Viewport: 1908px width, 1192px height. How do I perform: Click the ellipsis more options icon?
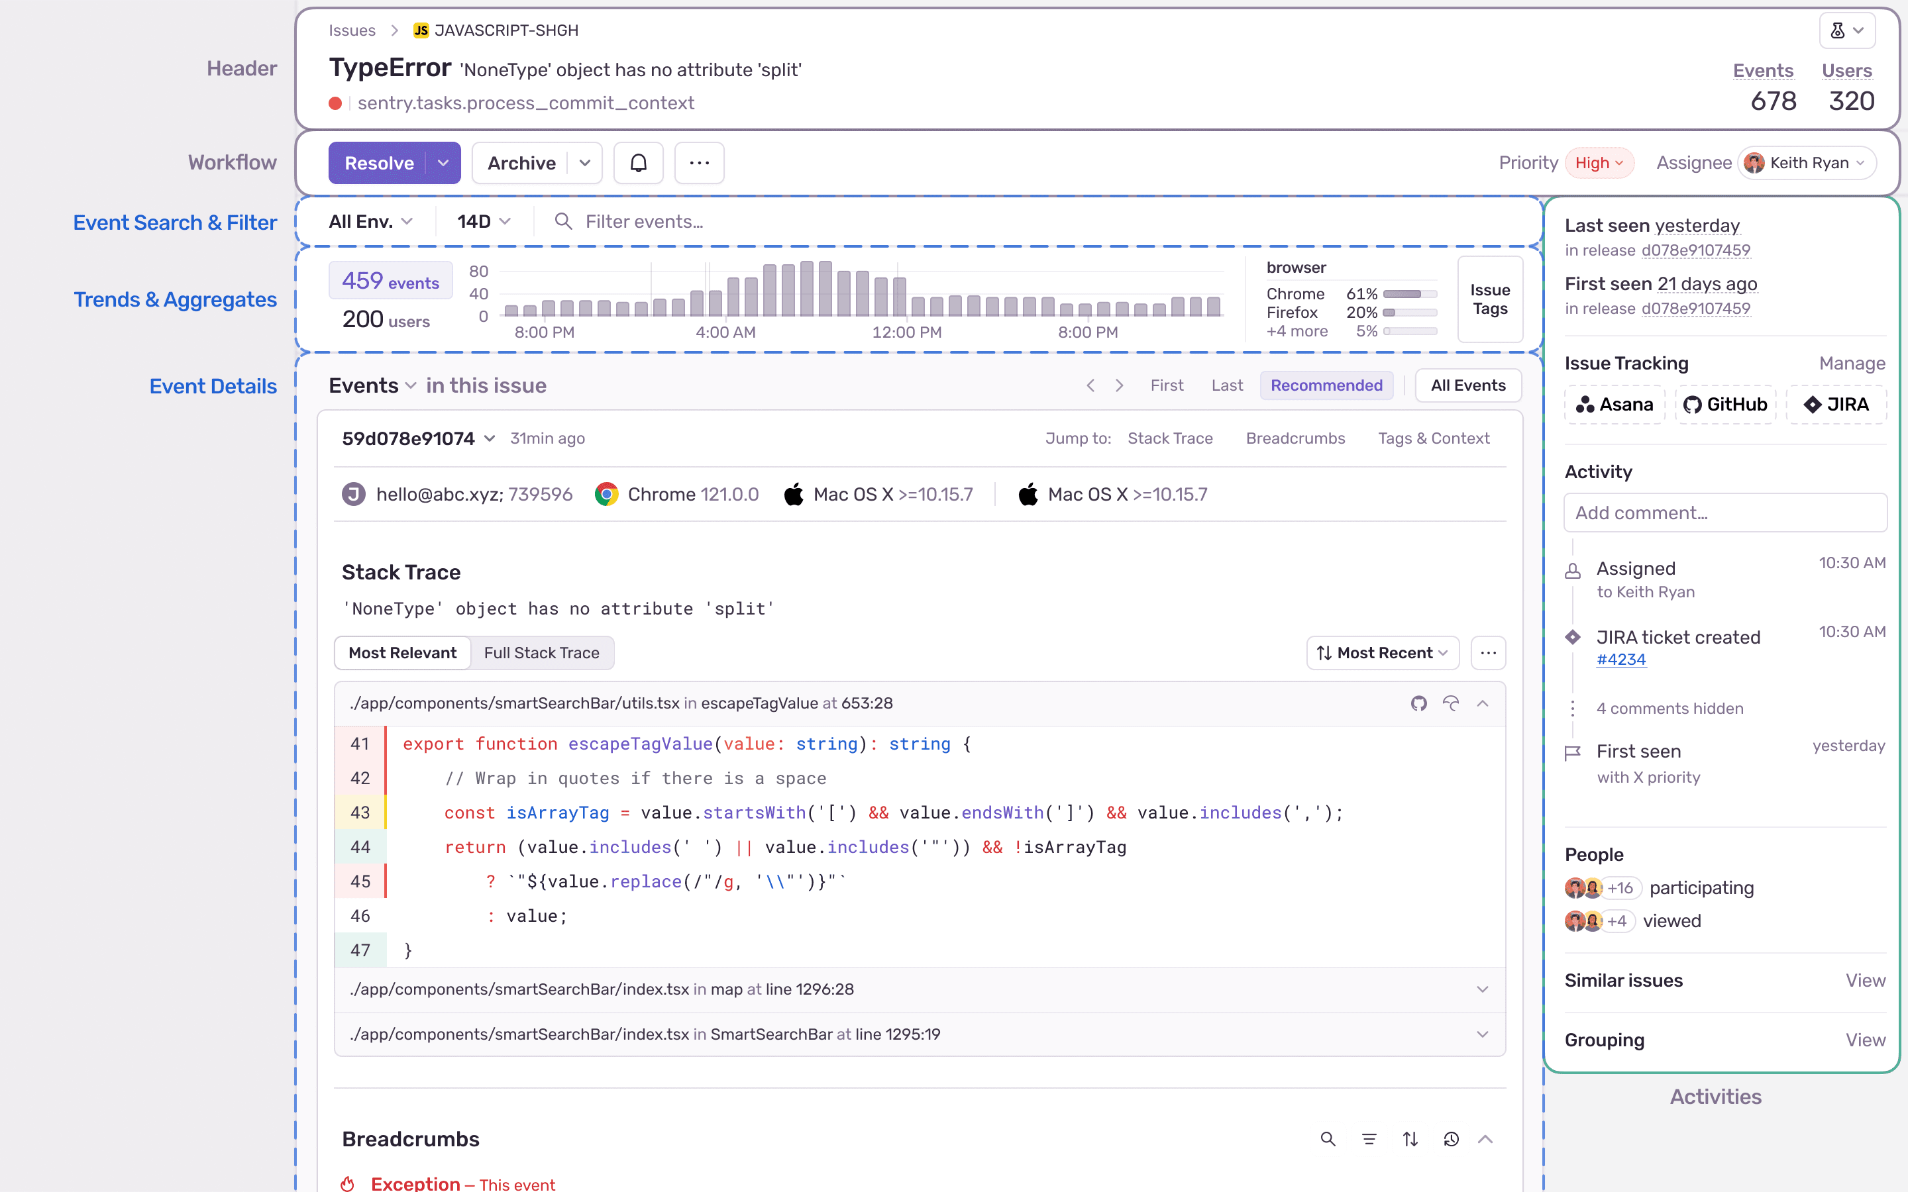pyautogui.click(x=699, y=162)
